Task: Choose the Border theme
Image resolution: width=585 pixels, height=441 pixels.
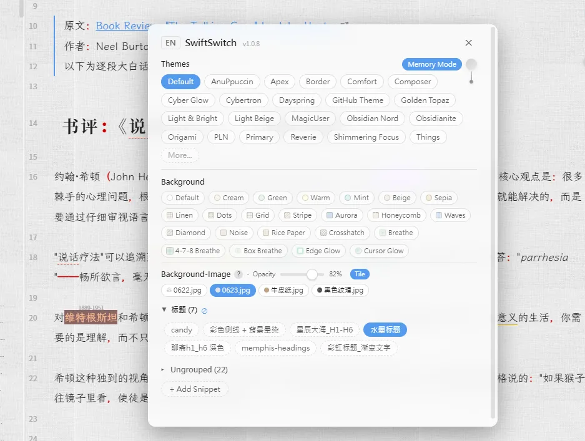Action: (x=318, y=82)
